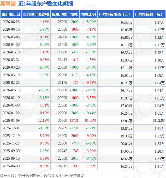Click the 区间股价涨跌幅 column header

[36, 14]
